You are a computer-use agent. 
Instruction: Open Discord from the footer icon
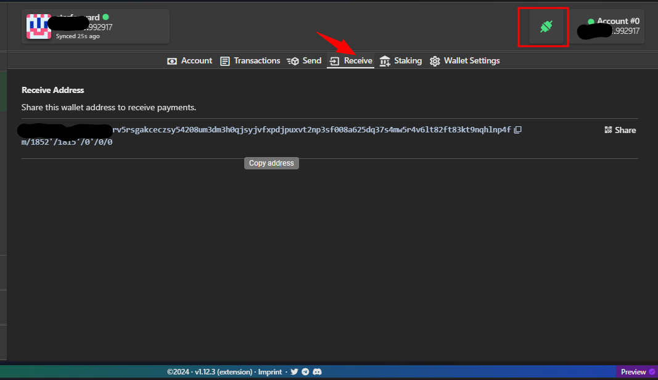tap(317, 371)
